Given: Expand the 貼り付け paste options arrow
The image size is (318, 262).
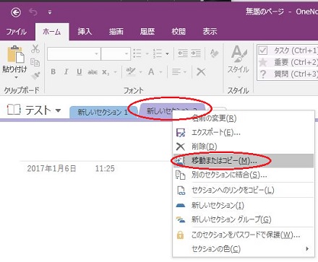Looking at the screenshot, I should 16,77.
